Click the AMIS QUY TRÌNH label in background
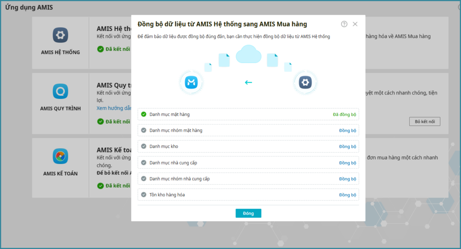 coord(60,109)
